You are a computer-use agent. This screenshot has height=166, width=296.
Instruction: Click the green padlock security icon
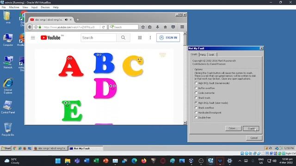tap(40, 27)
